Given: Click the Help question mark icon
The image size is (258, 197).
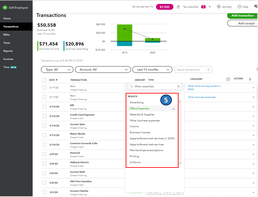Looking at the screenshot, I should tap(239, 7).
